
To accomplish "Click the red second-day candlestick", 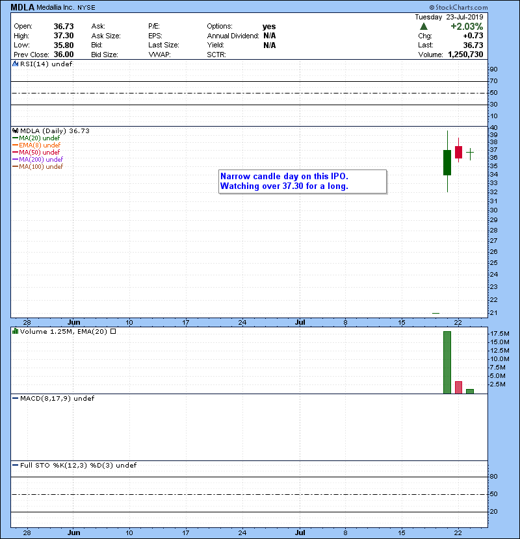I will [458, 152].
